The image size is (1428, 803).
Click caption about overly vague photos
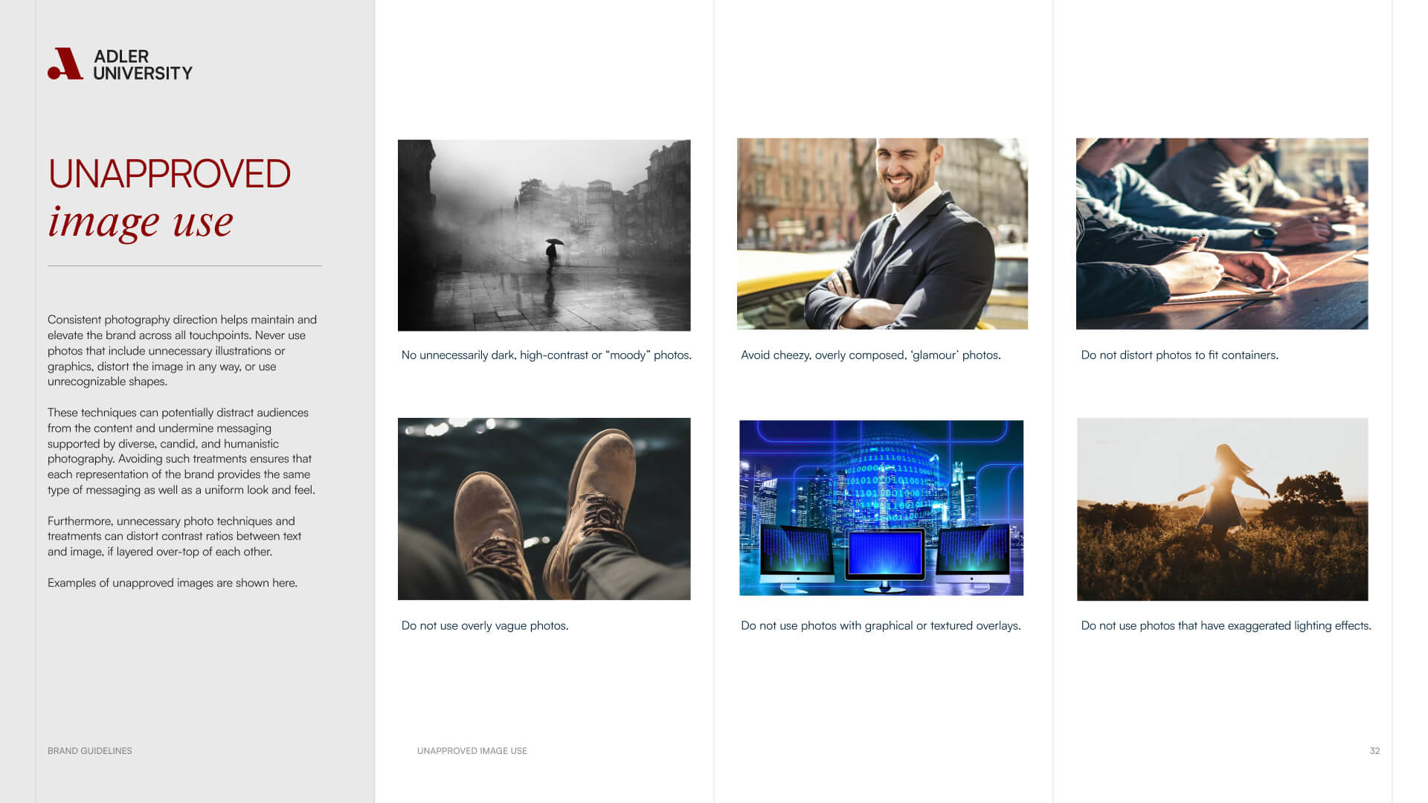pyautogui.click(x=484, y=626)
